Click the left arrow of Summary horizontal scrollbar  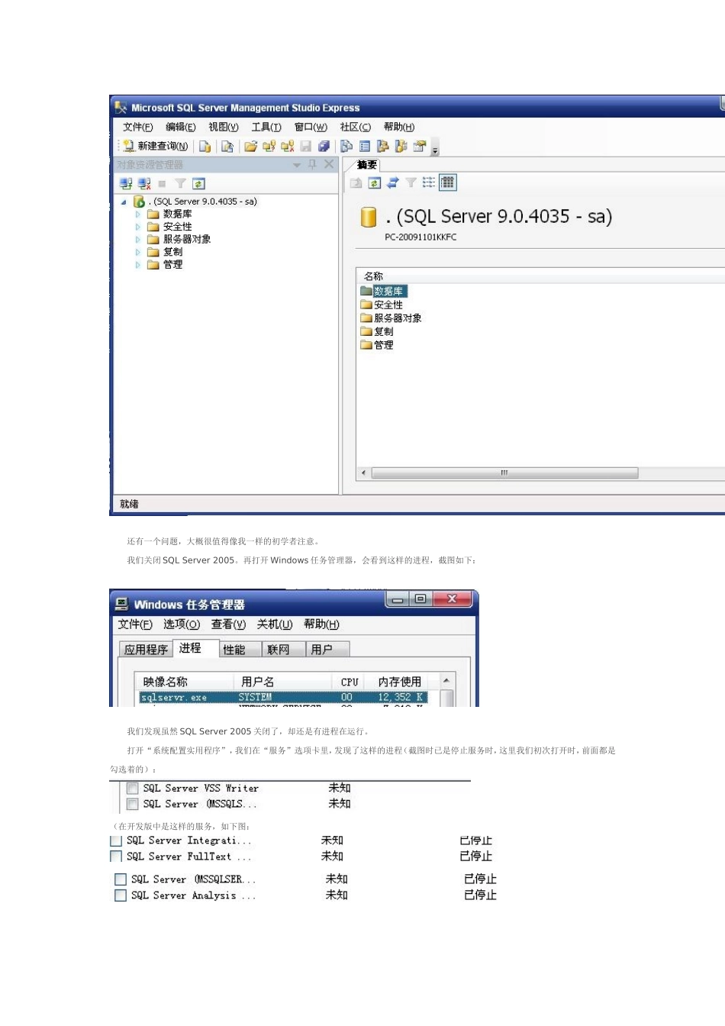point(363,473)
